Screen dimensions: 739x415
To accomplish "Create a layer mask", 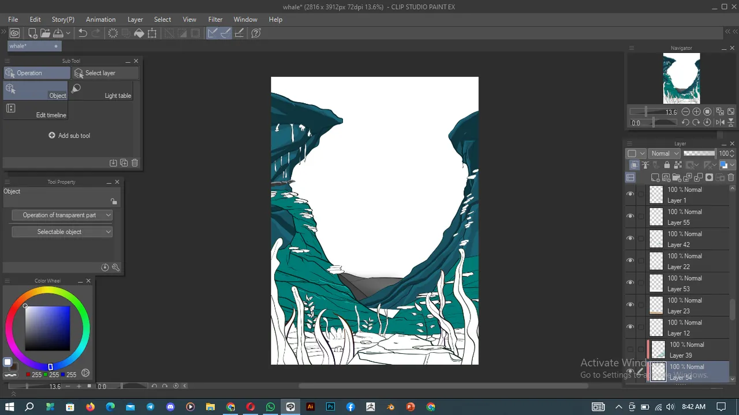I will click(710, 178).
